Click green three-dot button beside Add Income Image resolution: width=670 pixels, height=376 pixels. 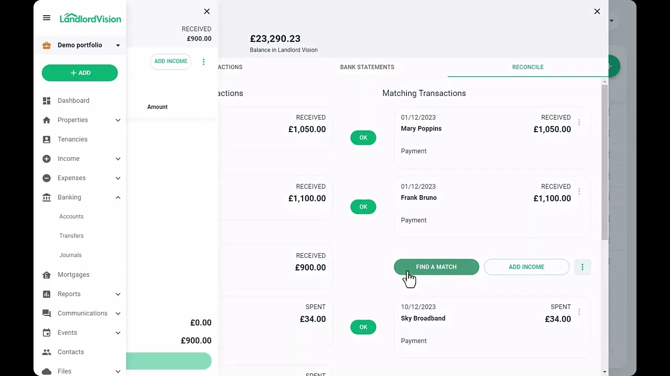point(583,267)
